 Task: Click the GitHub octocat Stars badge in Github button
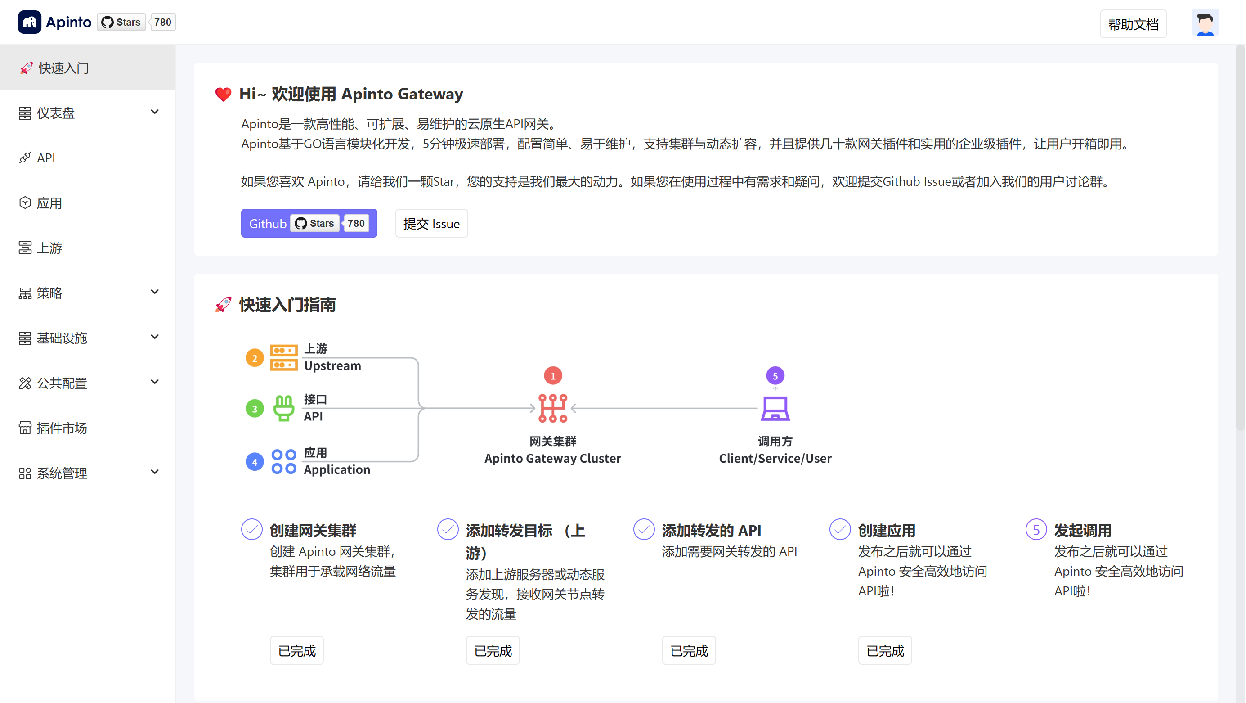click(315, 224)
